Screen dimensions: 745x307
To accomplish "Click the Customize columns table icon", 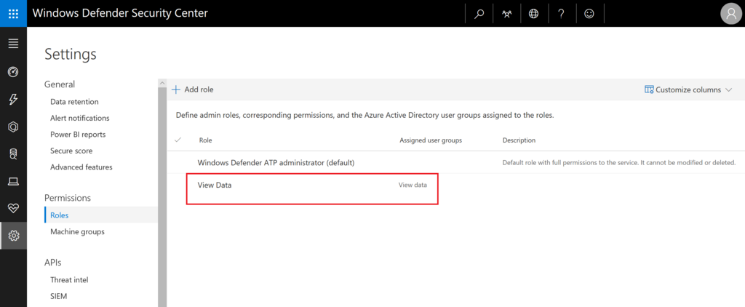I will pyautogui.click(x=648, y=89).
